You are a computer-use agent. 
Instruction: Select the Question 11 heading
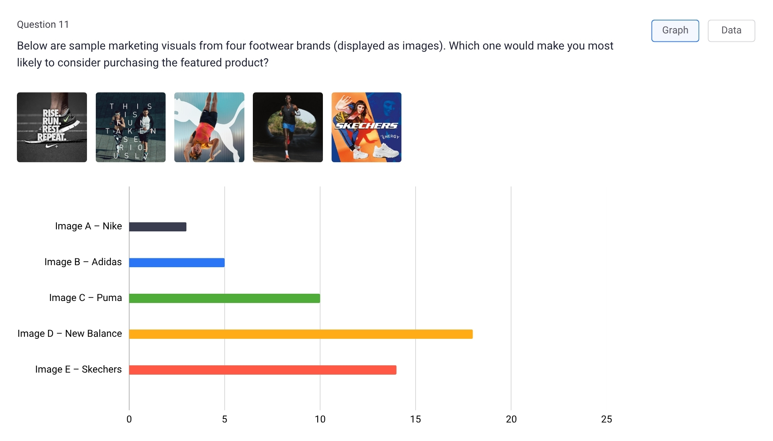pyautogui.click(x=43, y=24)
